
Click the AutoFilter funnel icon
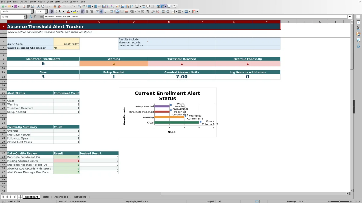tap(117, 6)
